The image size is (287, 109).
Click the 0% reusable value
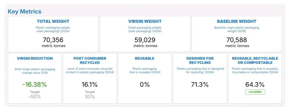click(145, 85)
